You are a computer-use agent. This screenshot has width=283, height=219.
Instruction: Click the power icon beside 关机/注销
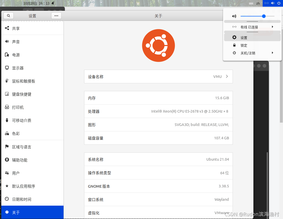234,53
